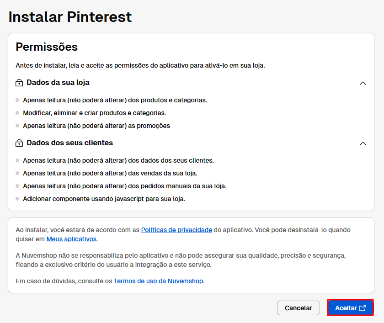Screen dimensions: 384x323
Task: Click permission 'dos pedidos manuais da sua loja.'
Action: [125, 186]
